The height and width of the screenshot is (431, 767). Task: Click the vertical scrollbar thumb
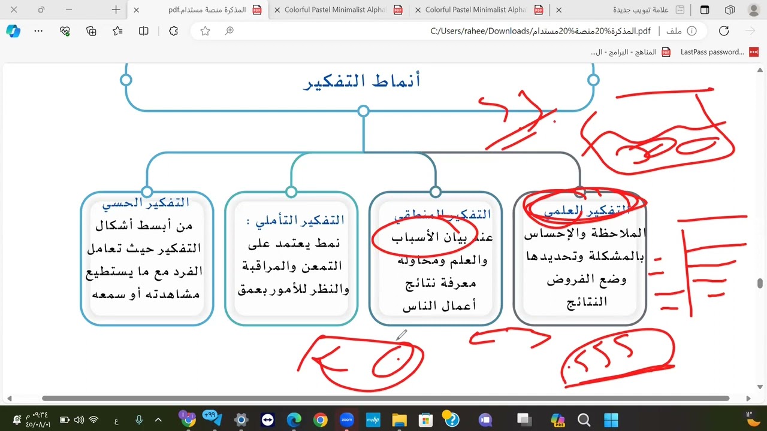(760, 283)
